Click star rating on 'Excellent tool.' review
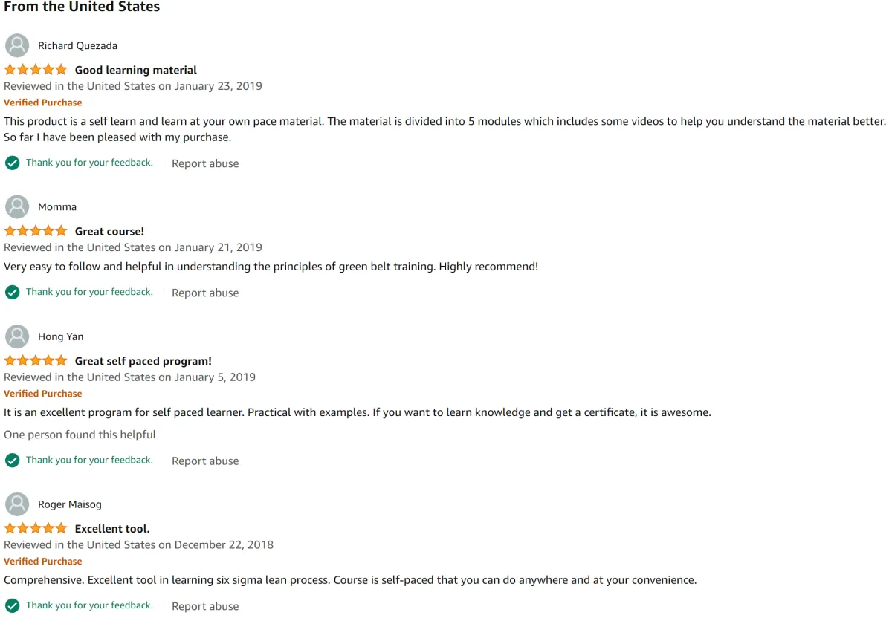892x618 pixels. pos(36,529)
